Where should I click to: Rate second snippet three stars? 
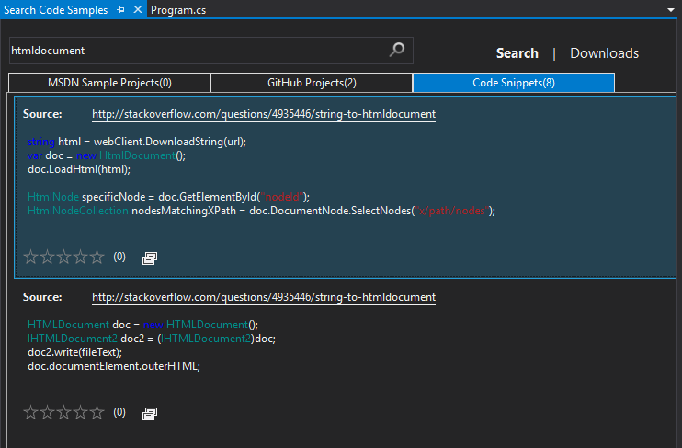pyautogui.click(x=63, y=412)
